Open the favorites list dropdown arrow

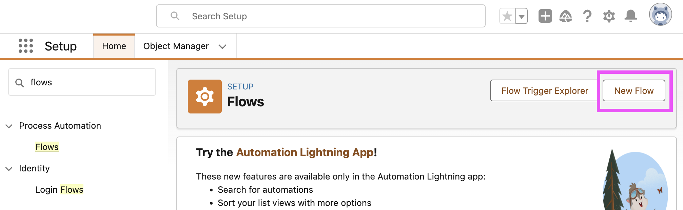[522, 16]
